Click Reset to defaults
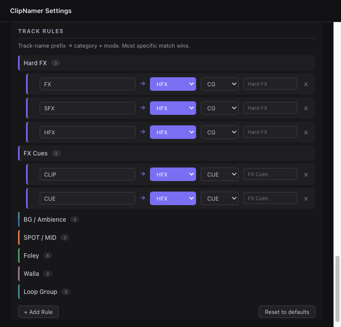This screenshot has height=327, width=341. coord(287,312)
